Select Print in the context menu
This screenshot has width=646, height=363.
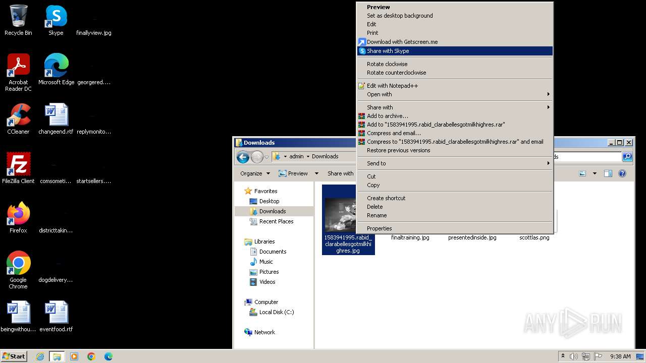[455, 33]
